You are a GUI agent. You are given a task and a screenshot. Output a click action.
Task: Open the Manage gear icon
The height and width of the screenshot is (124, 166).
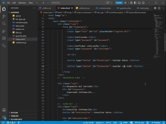pos(4,117)
